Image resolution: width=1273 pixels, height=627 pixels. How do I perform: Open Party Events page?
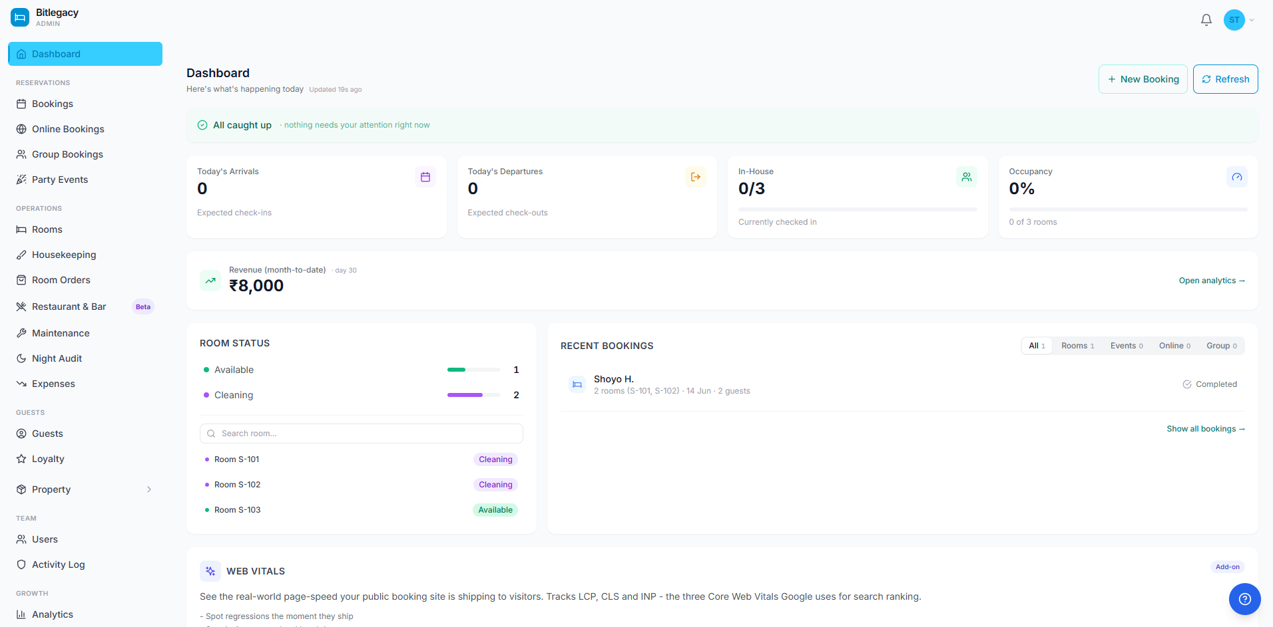85,180
